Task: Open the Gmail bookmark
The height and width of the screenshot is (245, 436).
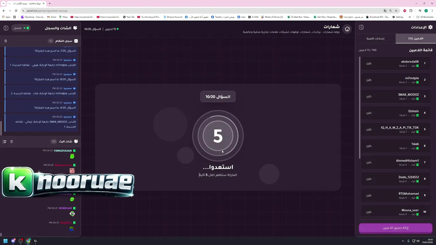Action: coord(51,17)
